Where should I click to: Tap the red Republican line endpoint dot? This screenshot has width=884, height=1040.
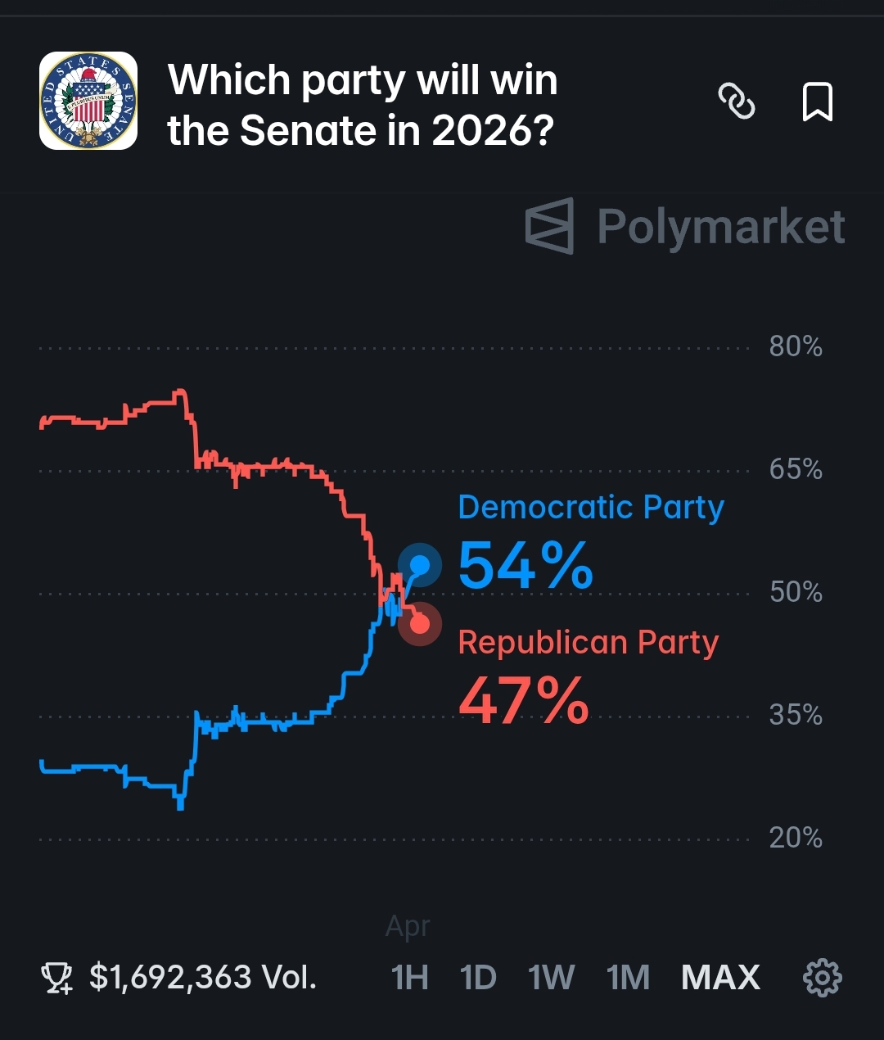click(x=420, y=624)
